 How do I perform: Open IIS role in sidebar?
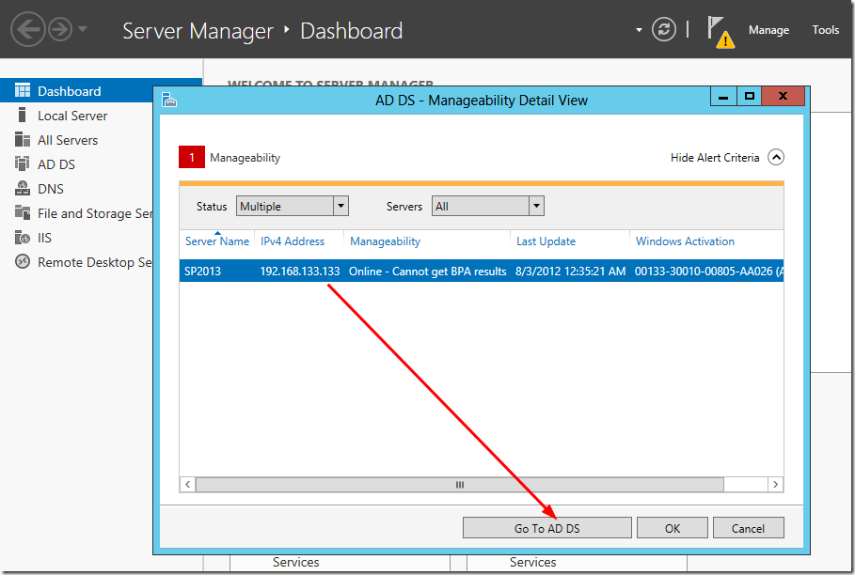44,238
